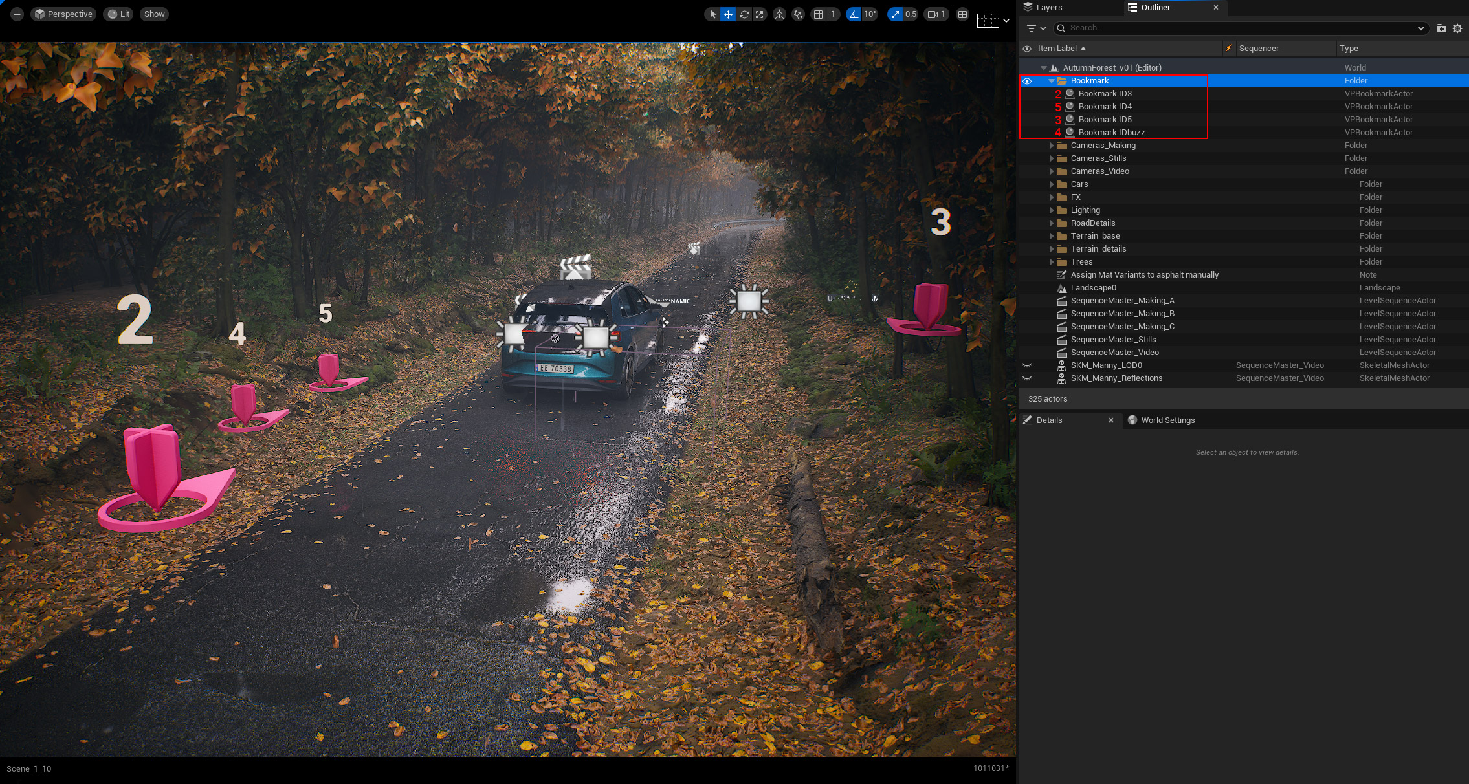Expand the Cameras_Video folder
The image size is (1469, 784).
[1052, 171]
